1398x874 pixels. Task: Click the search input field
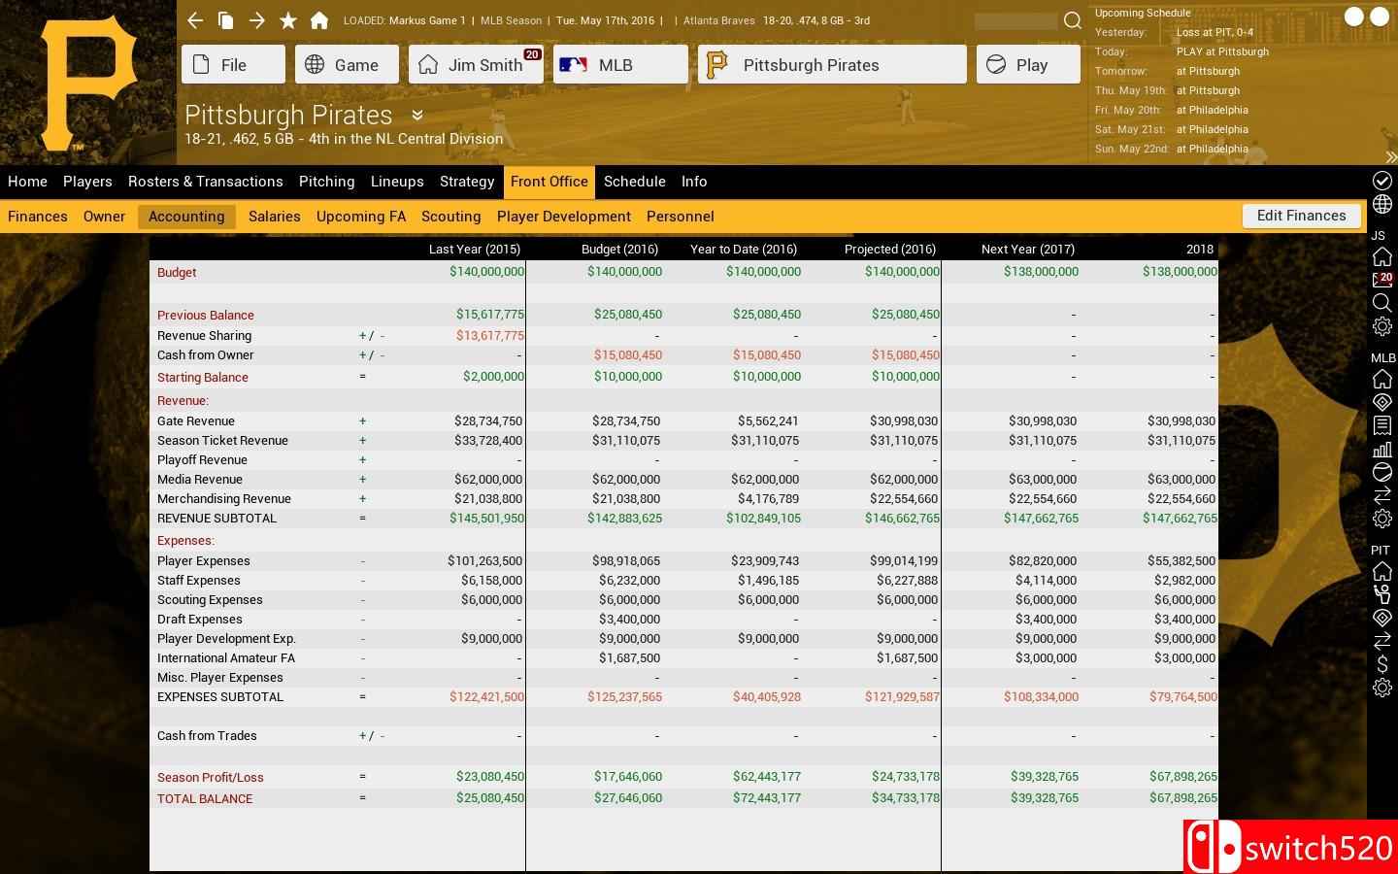pos(1015,21)
